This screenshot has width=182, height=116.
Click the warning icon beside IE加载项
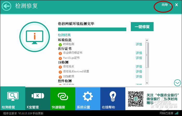coord(60,77)
